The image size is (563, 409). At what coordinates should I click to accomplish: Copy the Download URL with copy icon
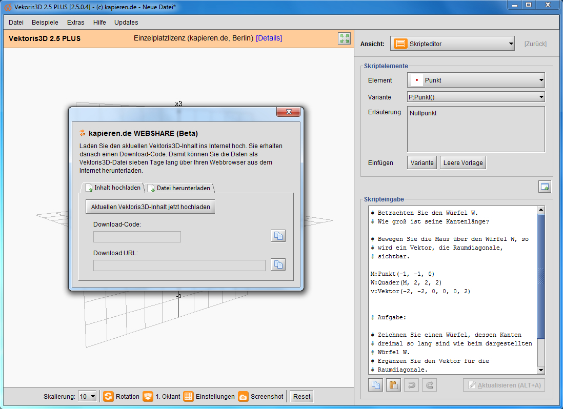click(278, 264)
